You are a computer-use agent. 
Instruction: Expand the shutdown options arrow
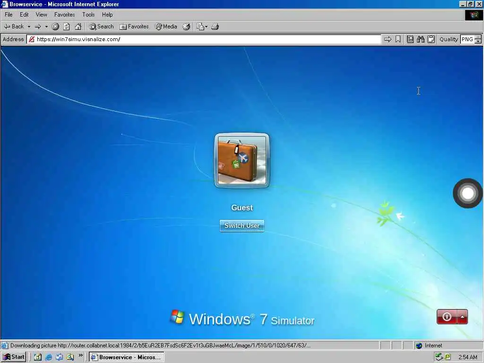click(x=462, y=317)
